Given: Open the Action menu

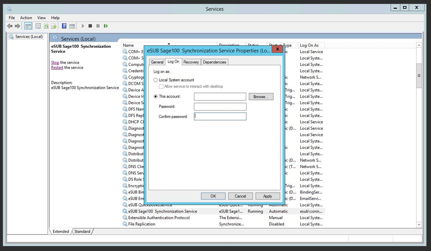Looking at the screenshot, I should [26, 18].
